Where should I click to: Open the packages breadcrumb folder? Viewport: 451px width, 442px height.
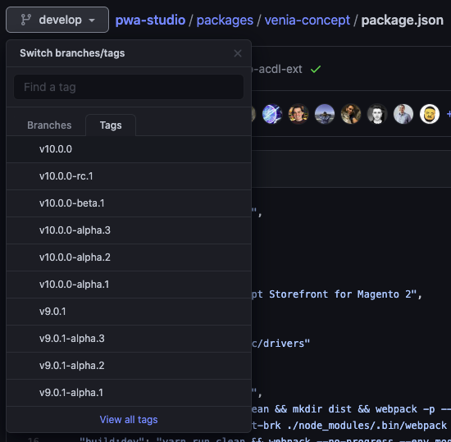225,21
